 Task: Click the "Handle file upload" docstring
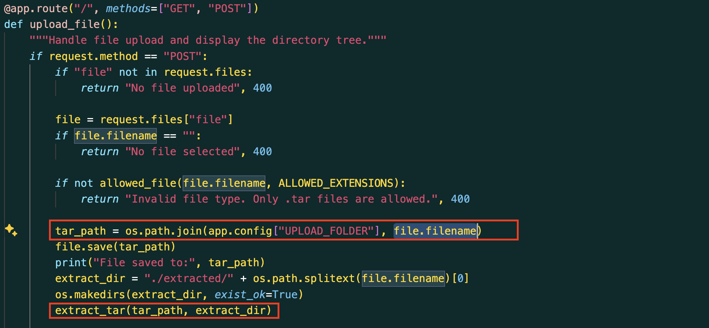208,40
